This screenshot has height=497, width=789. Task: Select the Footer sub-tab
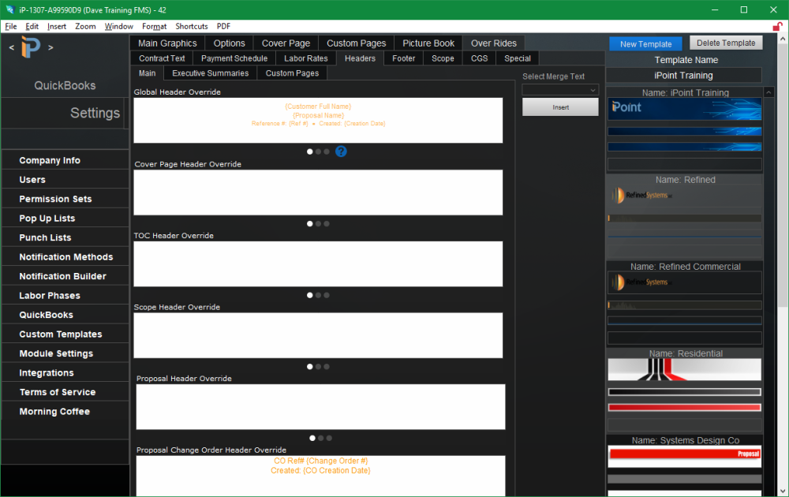click(x=403, y=58)
